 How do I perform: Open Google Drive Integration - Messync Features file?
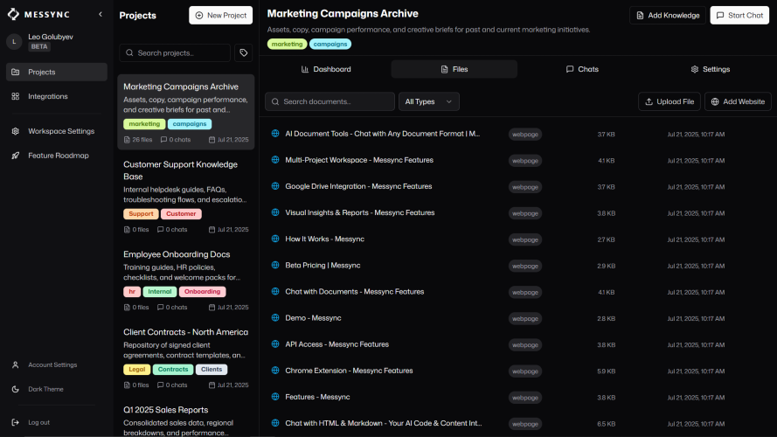(x=358, y=186)
